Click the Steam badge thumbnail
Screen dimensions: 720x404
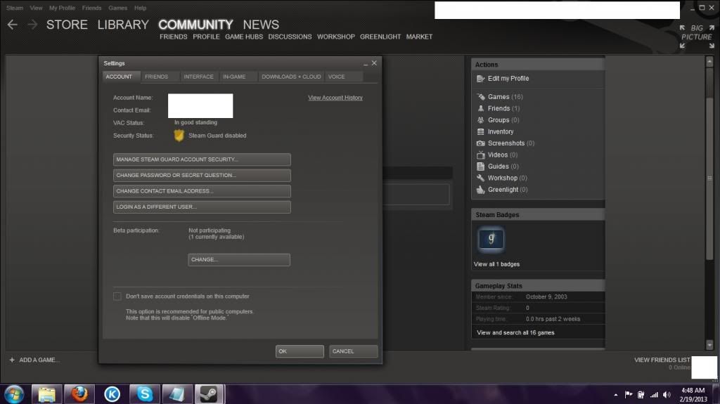pyautogui.click(x=491, y=239)
